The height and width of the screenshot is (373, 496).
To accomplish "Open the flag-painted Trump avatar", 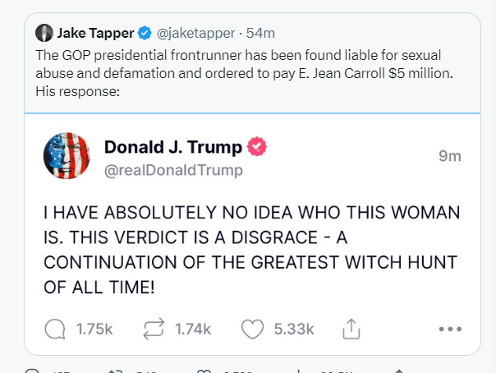I will coord(67,155).
